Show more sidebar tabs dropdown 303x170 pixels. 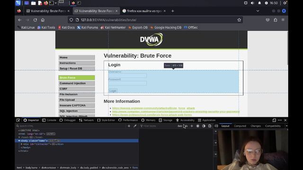coord(286,126)
